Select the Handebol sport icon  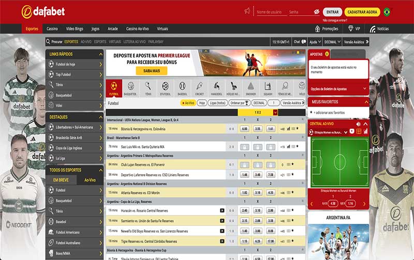[216, 88]
